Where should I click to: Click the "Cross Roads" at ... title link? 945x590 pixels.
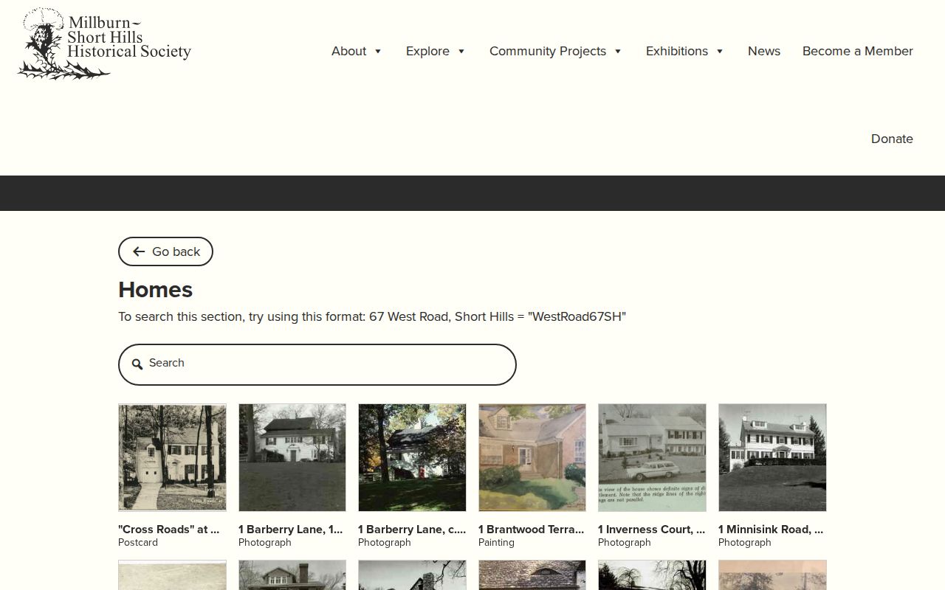pos(169,530)
